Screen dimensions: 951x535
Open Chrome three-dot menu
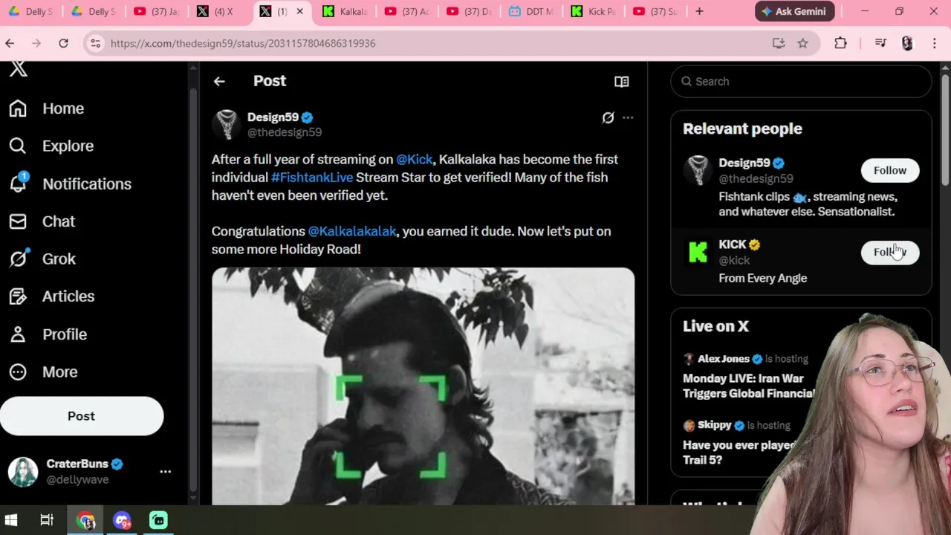[935, 43]
